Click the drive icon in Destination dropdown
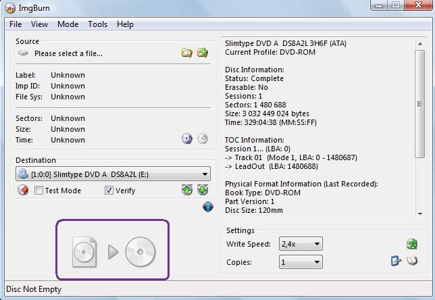 coord(23,174)
